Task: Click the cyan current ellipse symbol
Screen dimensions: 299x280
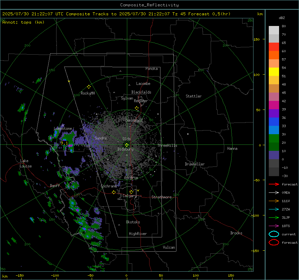Action: 274,234
